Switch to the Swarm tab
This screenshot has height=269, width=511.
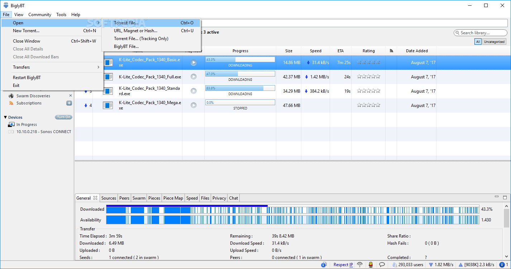coord(139,198)
